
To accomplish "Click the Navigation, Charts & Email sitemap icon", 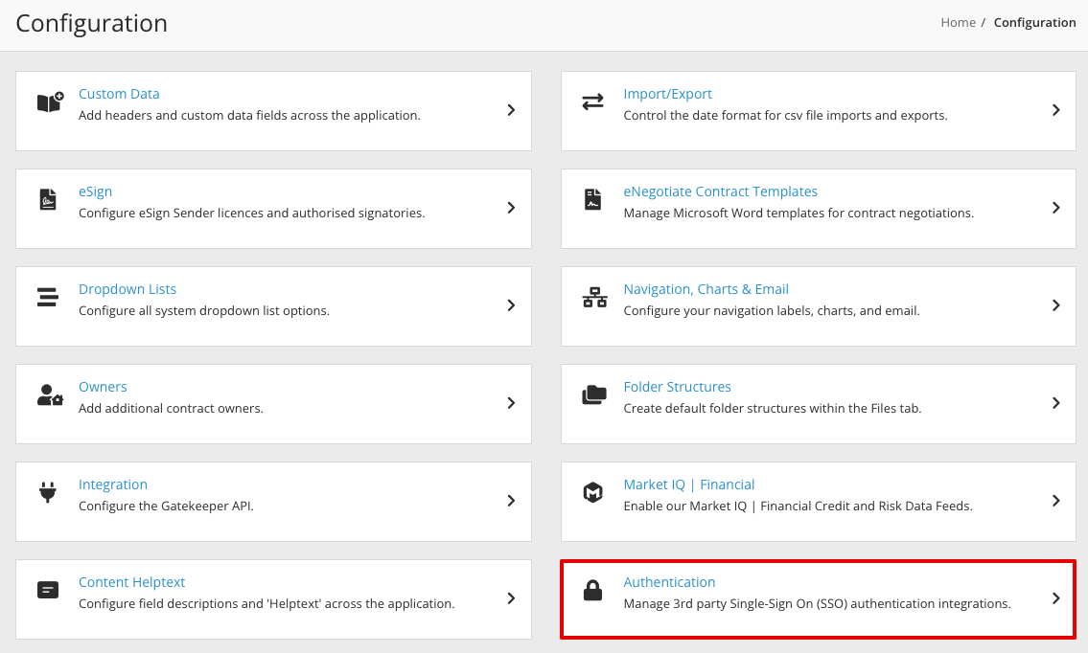I will 592,297.
